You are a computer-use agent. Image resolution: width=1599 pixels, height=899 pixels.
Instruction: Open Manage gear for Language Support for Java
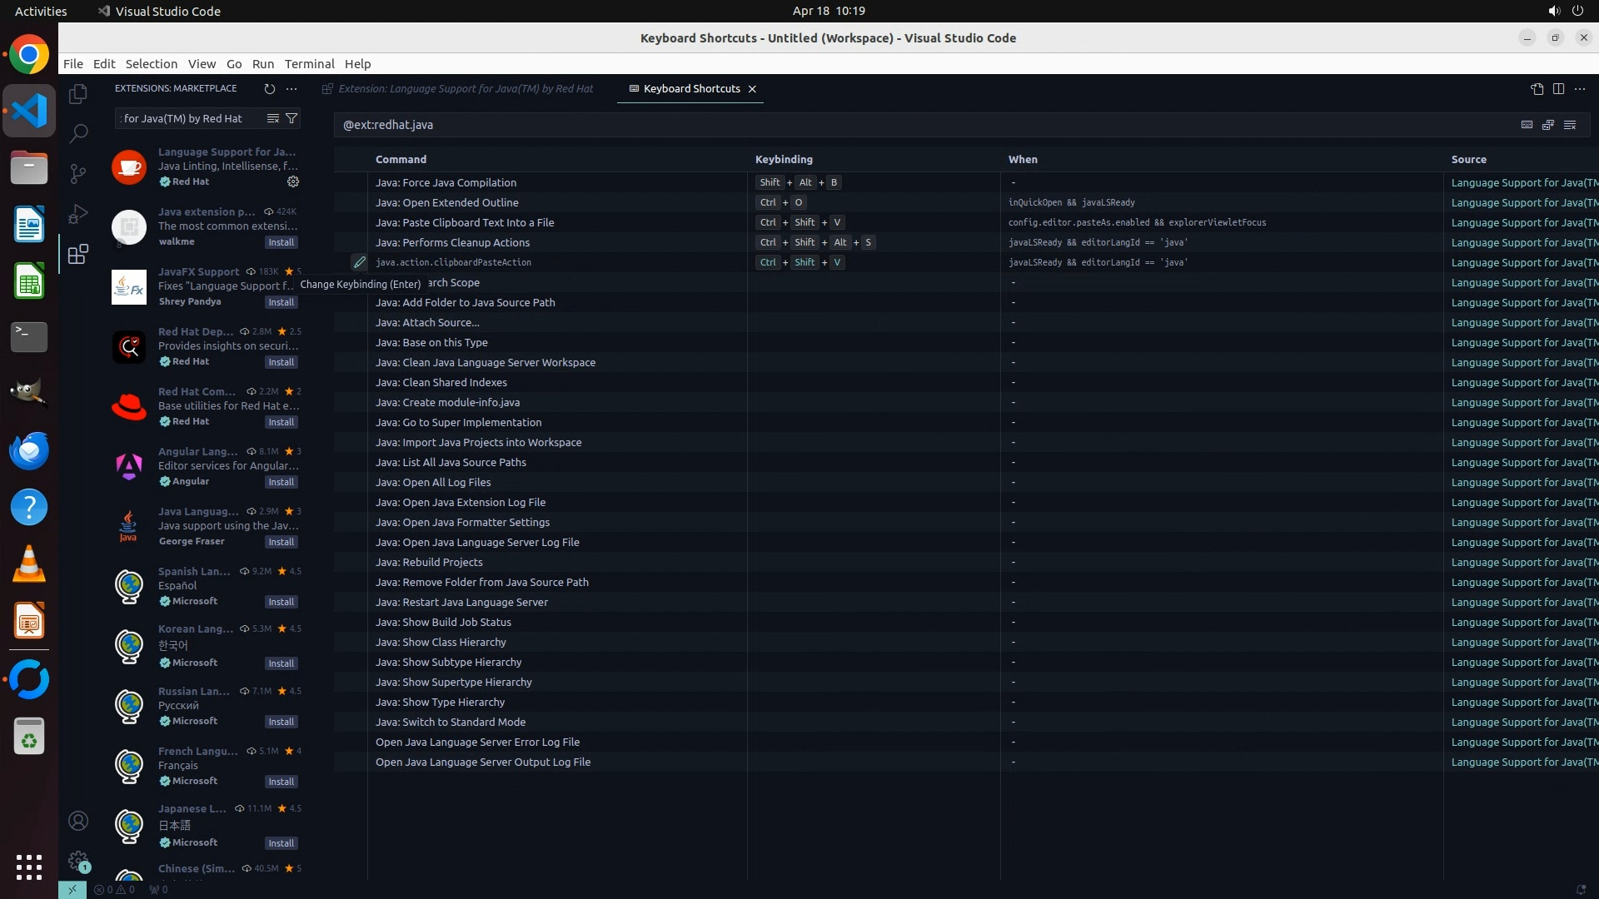293,181
